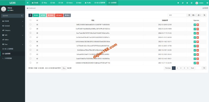Open the columns dropdown in table toolbar
Screen dimensions: 209x102
(x=194, y=15)
